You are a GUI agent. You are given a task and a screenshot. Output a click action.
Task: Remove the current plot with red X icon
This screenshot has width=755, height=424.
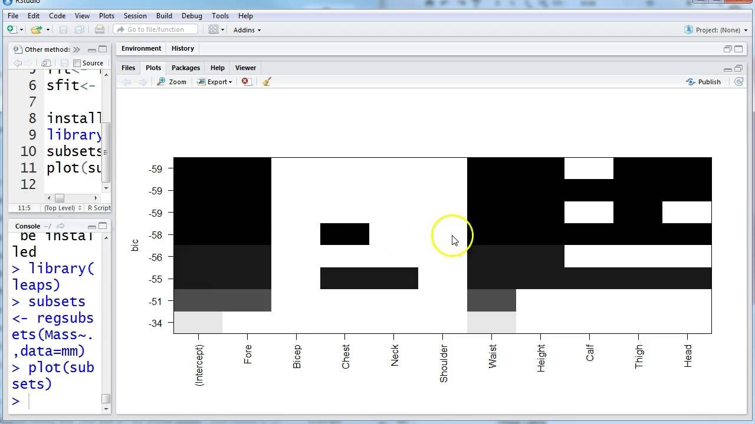pyautogui.click(x=247, y=82)
